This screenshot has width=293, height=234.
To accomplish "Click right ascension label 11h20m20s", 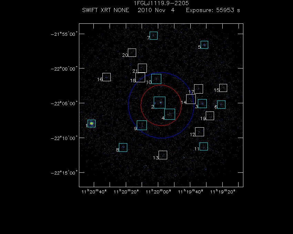I will [126, 192].
